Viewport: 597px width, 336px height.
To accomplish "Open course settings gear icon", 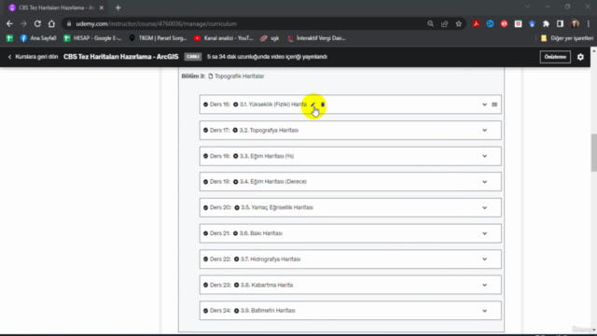I will click(580, 57).
